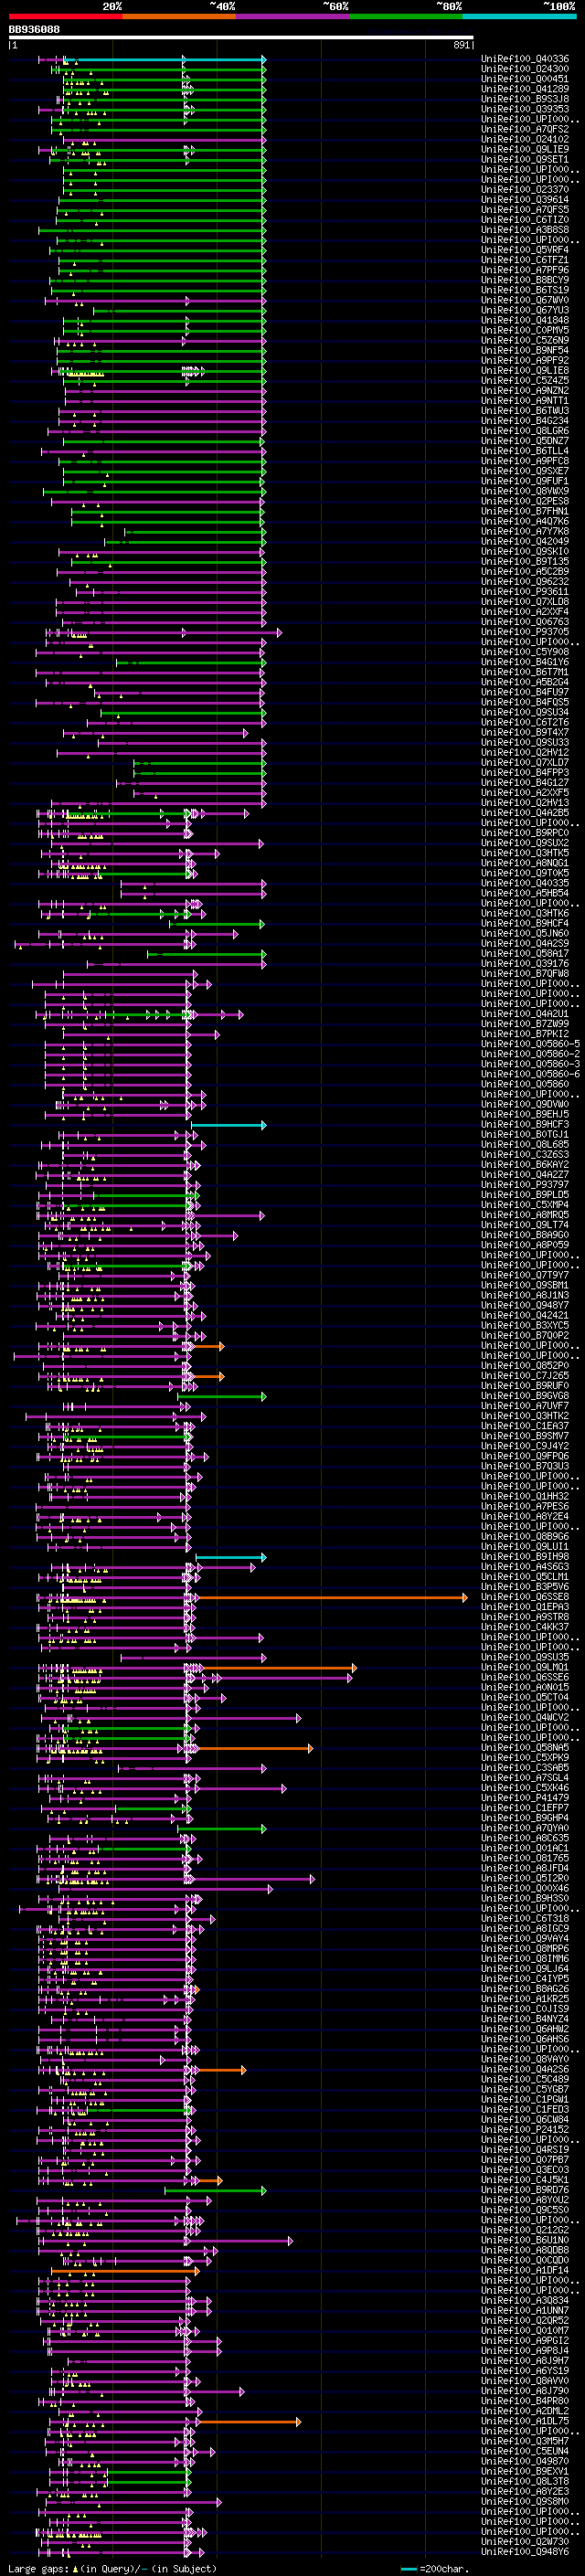Select hit label UniRef100_A9NZN2

coord(524,391)
